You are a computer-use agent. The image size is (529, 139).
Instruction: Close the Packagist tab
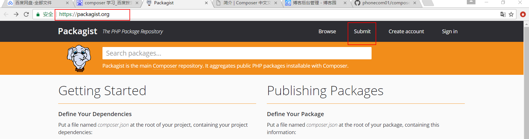click(x=206, y=3)
